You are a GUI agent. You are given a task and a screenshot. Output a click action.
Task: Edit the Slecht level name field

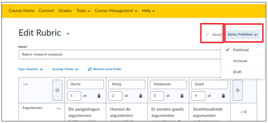85,84
